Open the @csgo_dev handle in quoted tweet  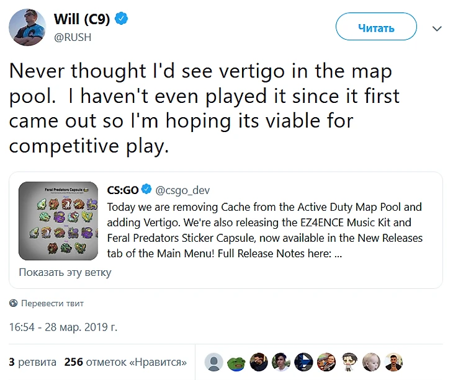pos(182,190)
